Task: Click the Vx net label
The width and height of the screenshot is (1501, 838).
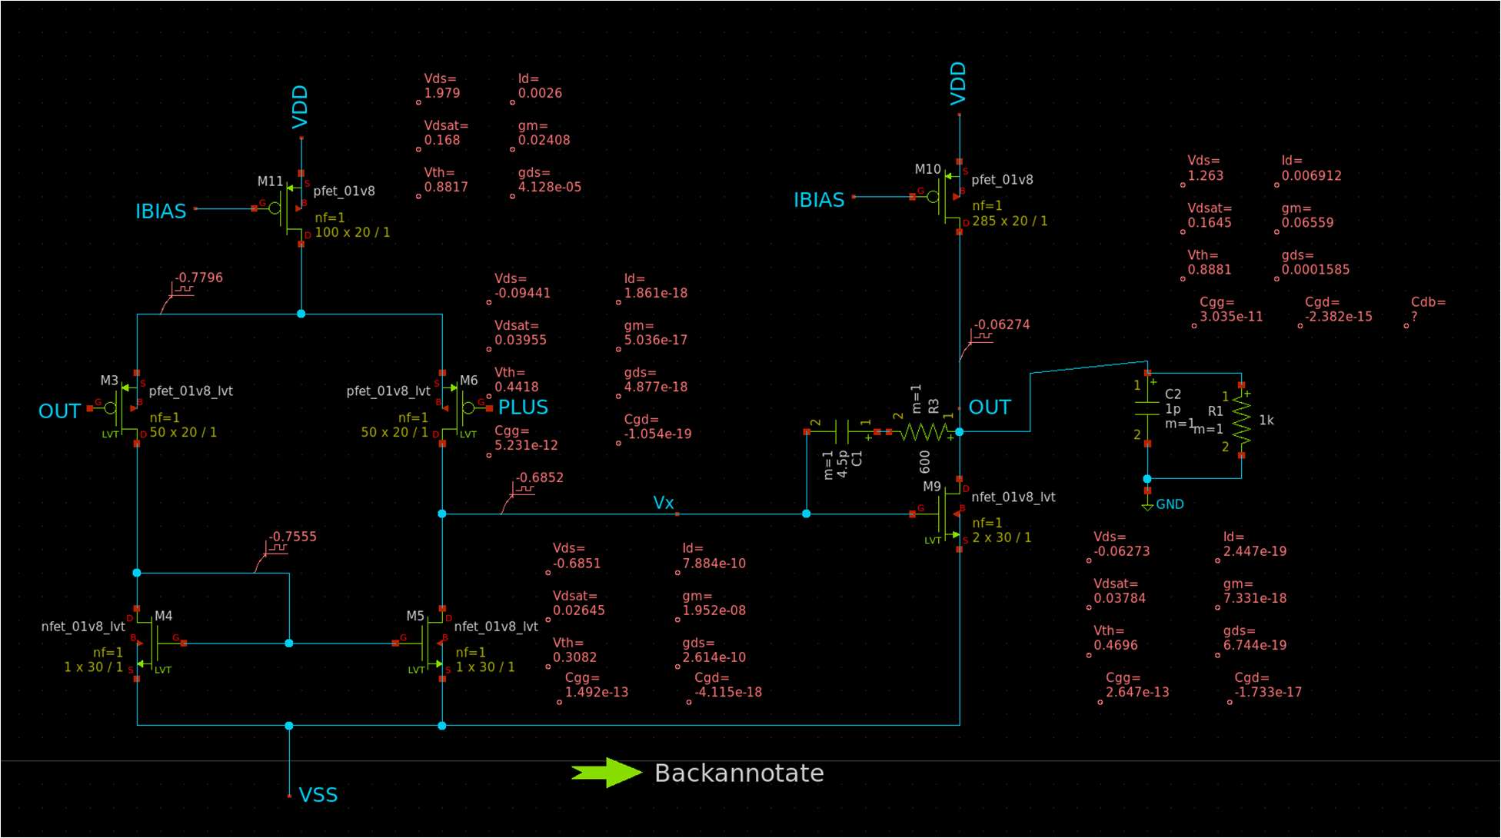Action: (664, 503)
